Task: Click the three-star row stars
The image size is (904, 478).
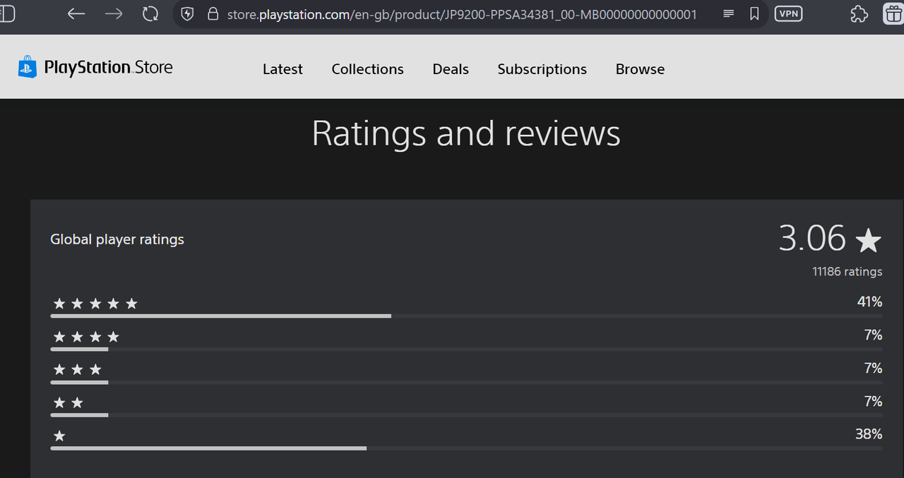Action: [x=78, y=370]
